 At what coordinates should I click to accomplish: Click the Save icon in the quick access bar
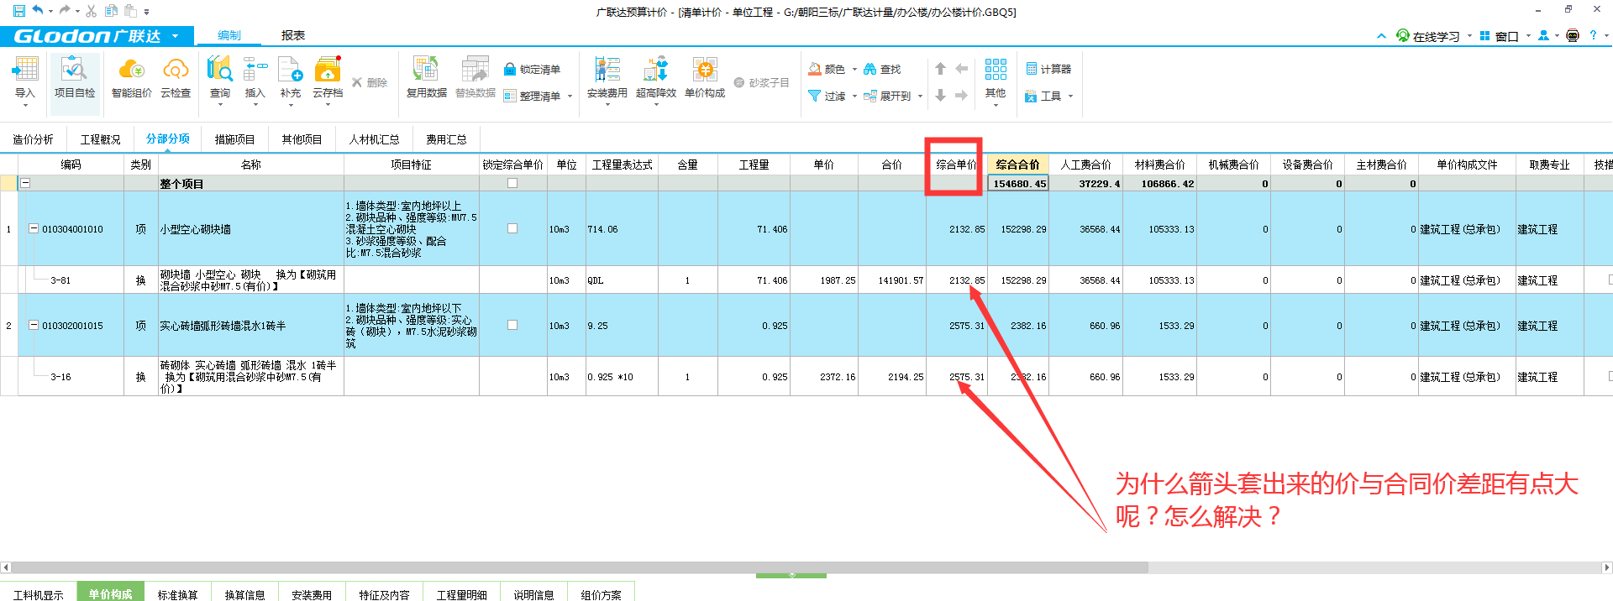coord(18,11)
